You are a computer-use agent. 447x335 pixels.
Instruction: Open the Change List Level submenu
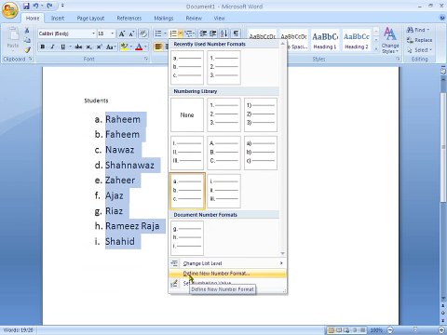[227, 263]
